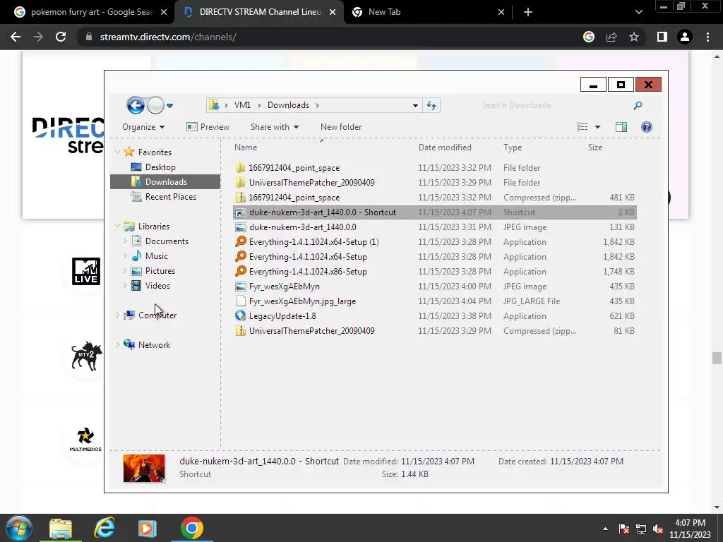Click the search magnifier icon in Explorer
Image resolution: width=723 pixels, height=542 pixels.
(638, 106)
